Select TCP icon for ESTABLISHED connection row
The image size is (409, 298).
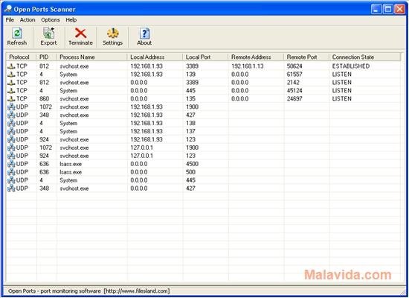click(x=11, y=66)
